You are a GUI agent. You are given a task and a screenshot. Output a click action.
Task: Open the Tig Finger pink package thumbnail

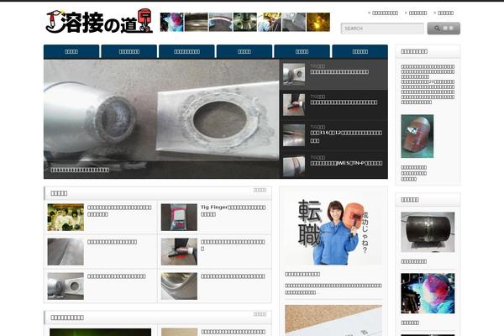pos(179,217)
